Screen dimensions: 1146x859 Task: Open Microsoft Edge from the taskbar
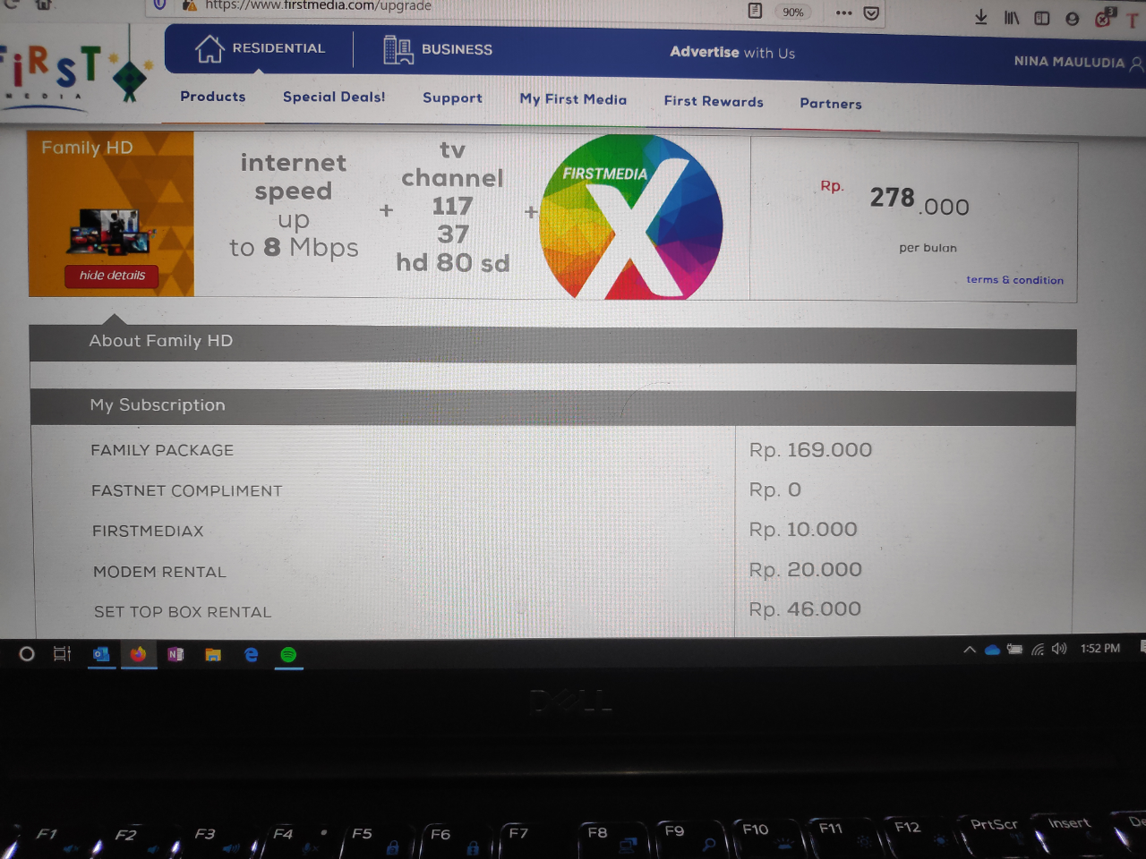pyautogui.click(x=252, y=655)
